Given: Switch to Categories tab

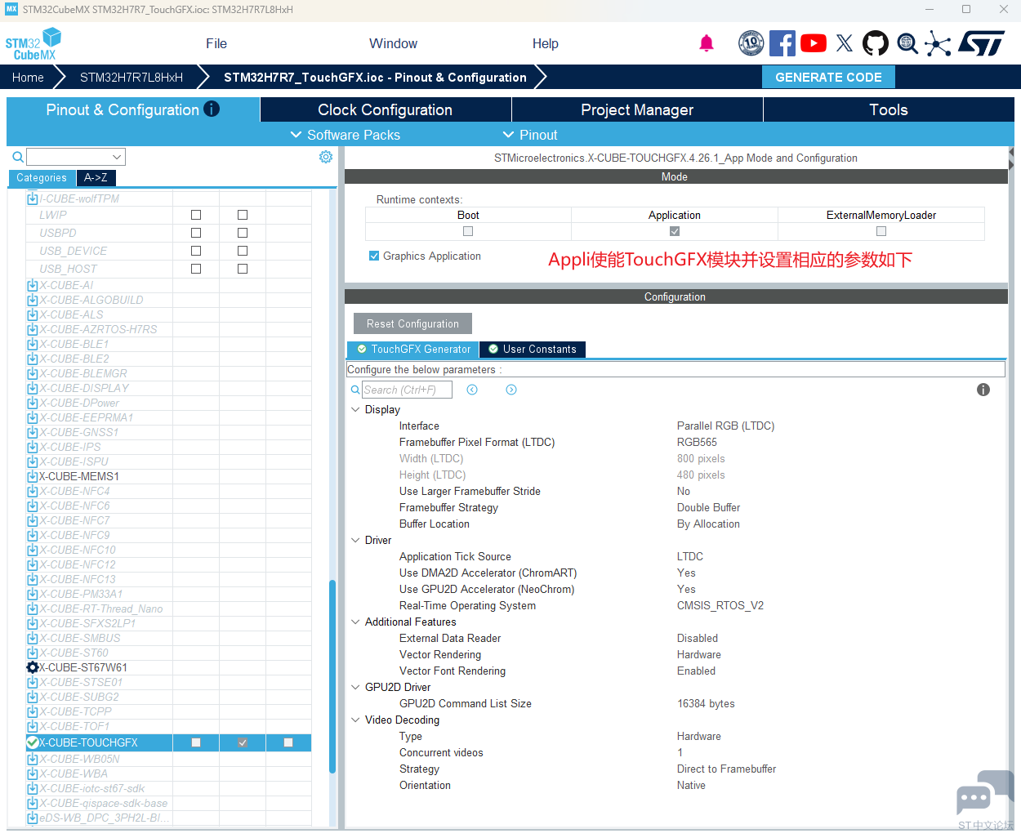Looking at the screenshot, I should (42, 177).
